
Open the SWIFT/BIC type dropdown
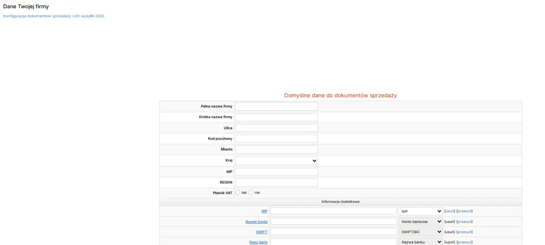pyautogui.click(x=420, y=232)
